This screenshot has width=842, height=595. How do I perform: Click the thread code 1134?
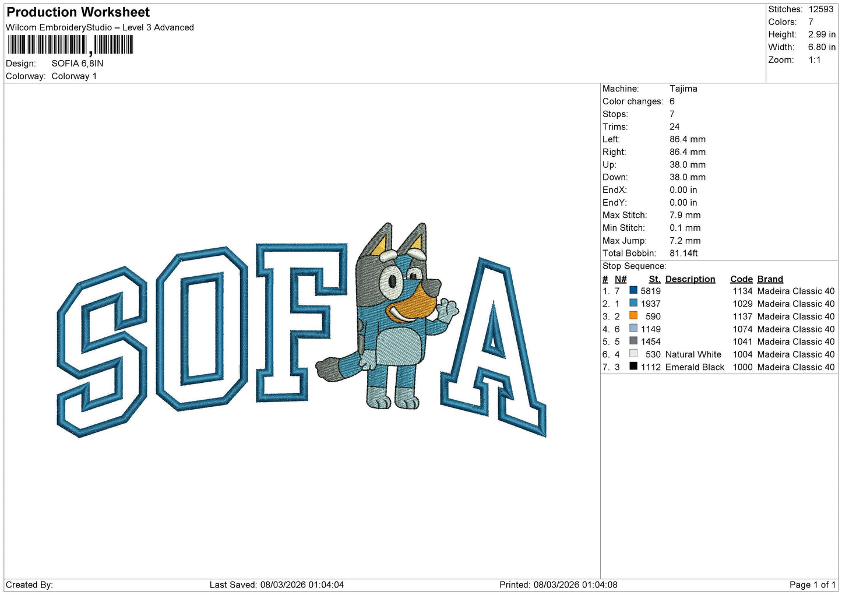tap(742, 291)
